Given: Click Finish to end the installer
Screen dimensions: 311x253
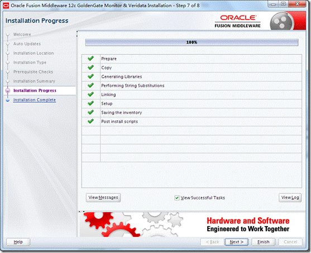Looking at the screenshot, I should click(x=264, y=242).
